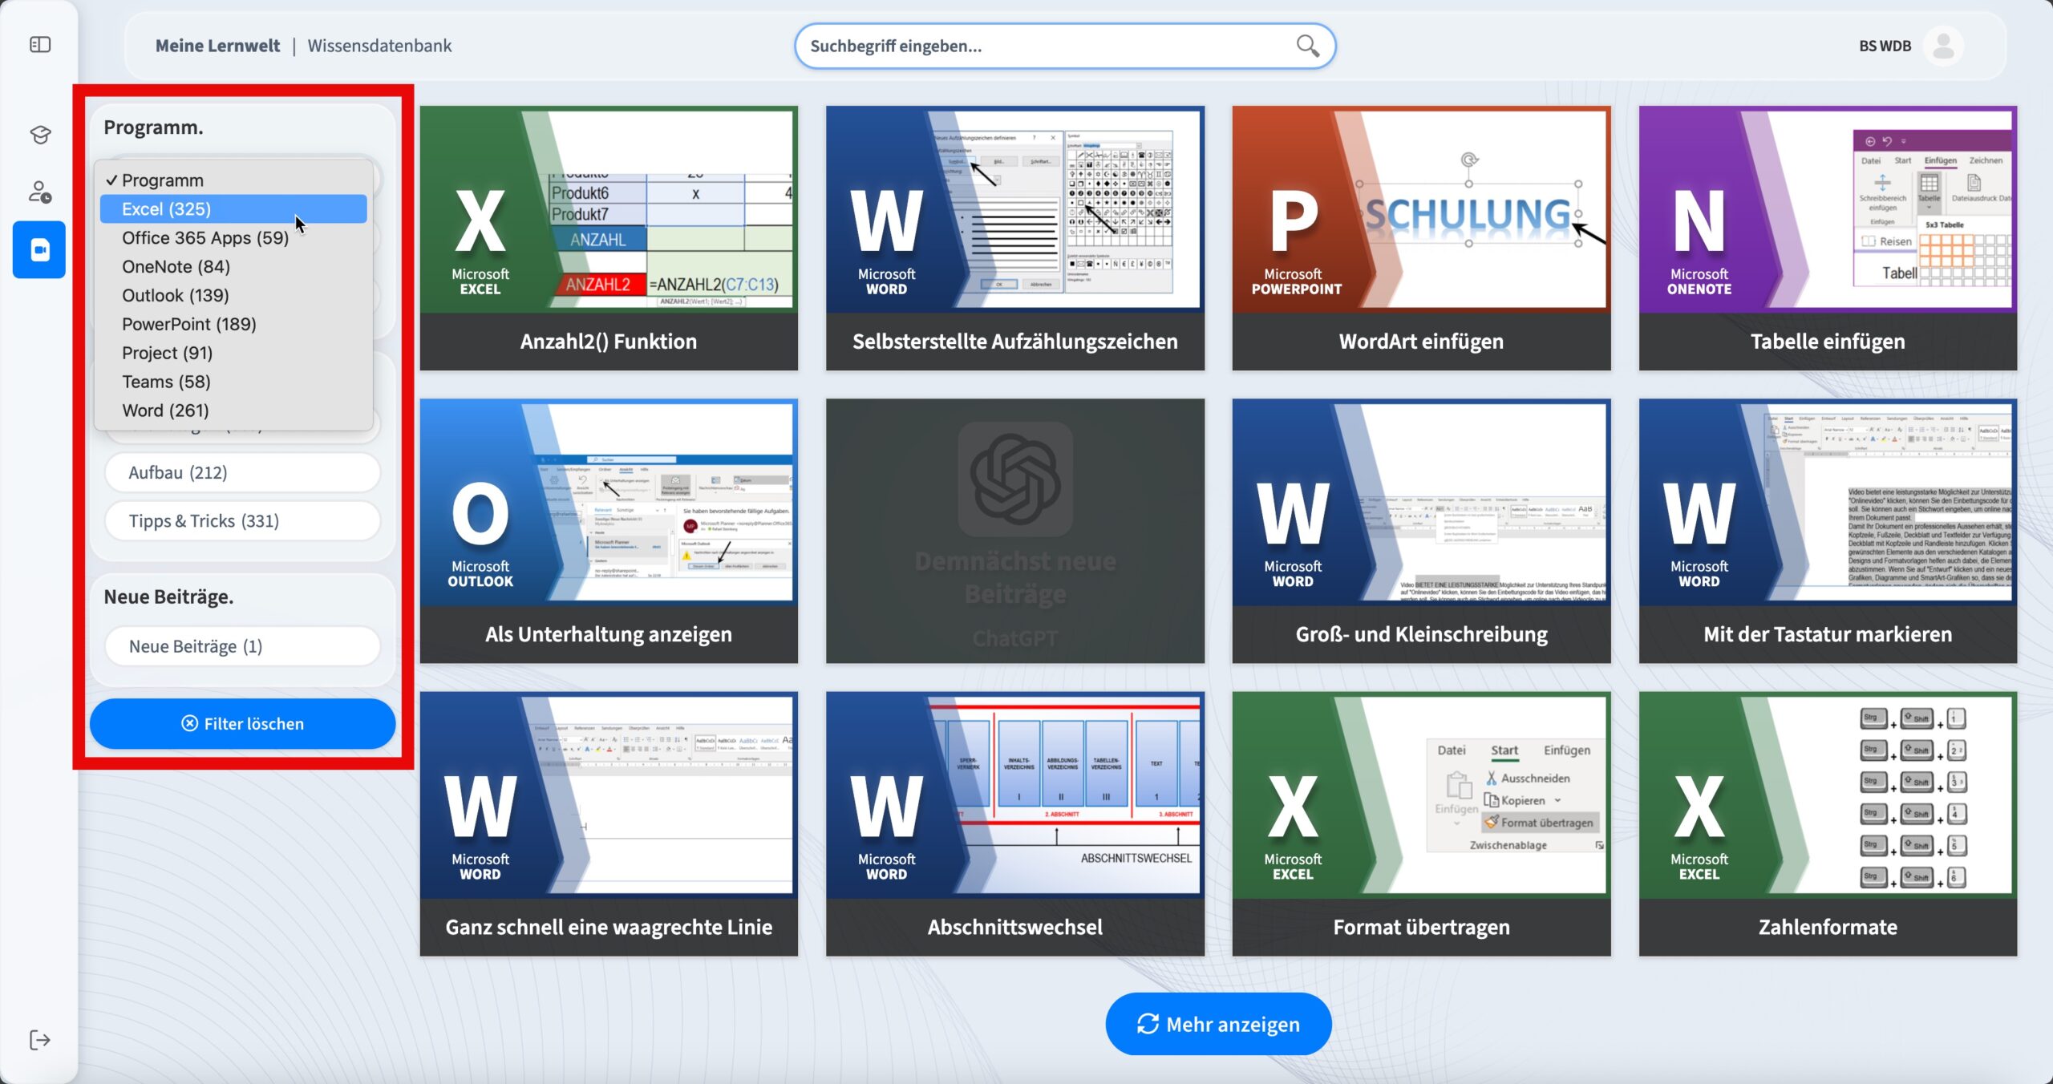This screenshot has height=1084, width=2053.
Task: Choose Excel (325) from the dropdown
Action: coord(233,209)
